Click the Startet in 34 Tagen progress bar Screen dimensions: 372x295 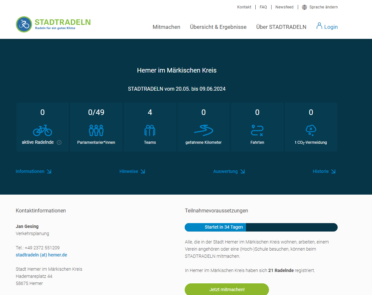pyautogui.click(x=261, y=227)
